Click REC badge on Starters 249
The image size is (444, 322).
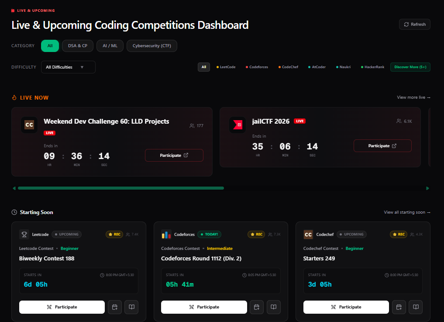[x=399, y=235]
